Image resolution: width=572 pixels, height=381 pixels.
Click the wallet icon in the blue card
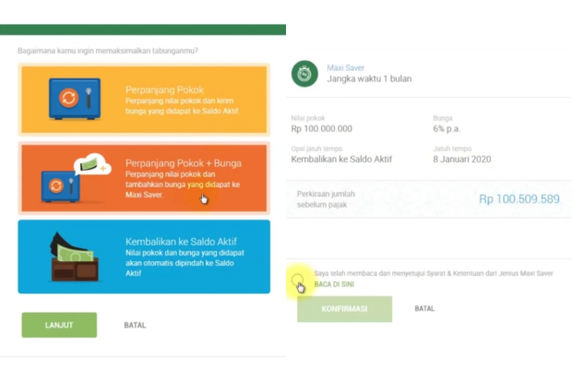point(70,256)
